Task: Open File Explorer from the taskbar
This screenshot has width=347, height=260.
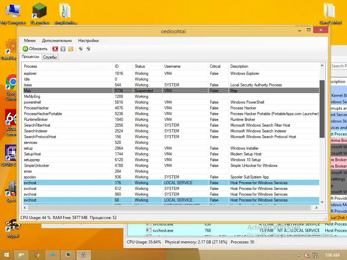Action: [21, 255]
